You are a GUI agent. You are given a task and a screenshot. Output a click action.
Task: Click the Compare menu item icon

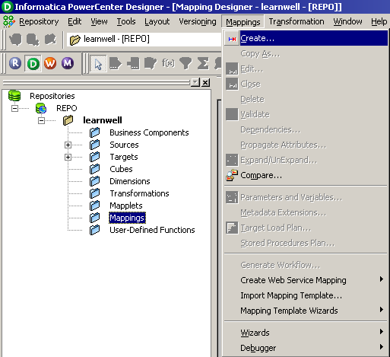tap(232, 175)
